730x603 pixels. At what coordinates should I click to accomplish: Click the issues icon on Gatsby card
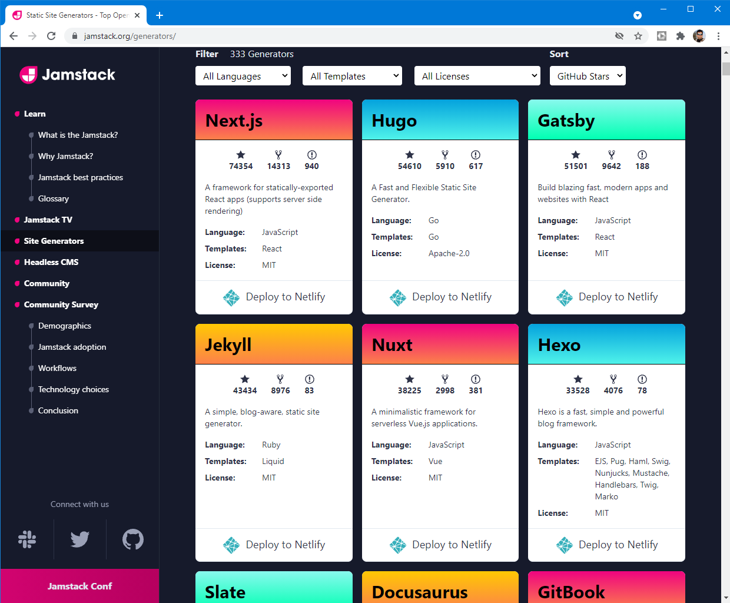click(x=642, y=155)
